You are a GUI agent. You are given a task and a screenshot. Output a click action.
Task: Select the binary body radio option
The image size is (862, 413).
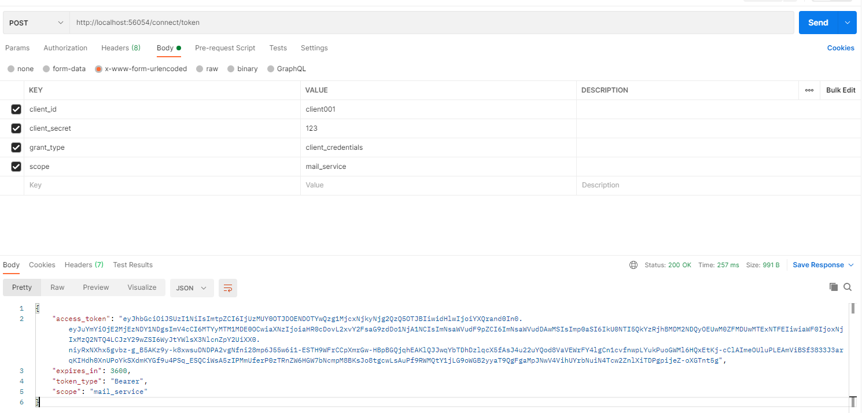231,69
